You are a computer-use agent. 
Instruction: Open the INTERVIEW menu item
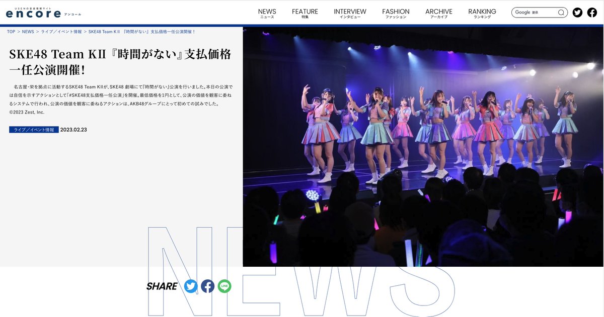click(350, 14)
